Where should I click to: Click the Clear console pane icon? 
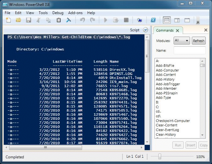pos(68,20)
